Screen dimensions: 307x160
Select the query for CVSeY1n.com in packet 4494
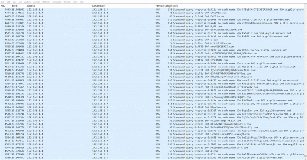point(152,13)
